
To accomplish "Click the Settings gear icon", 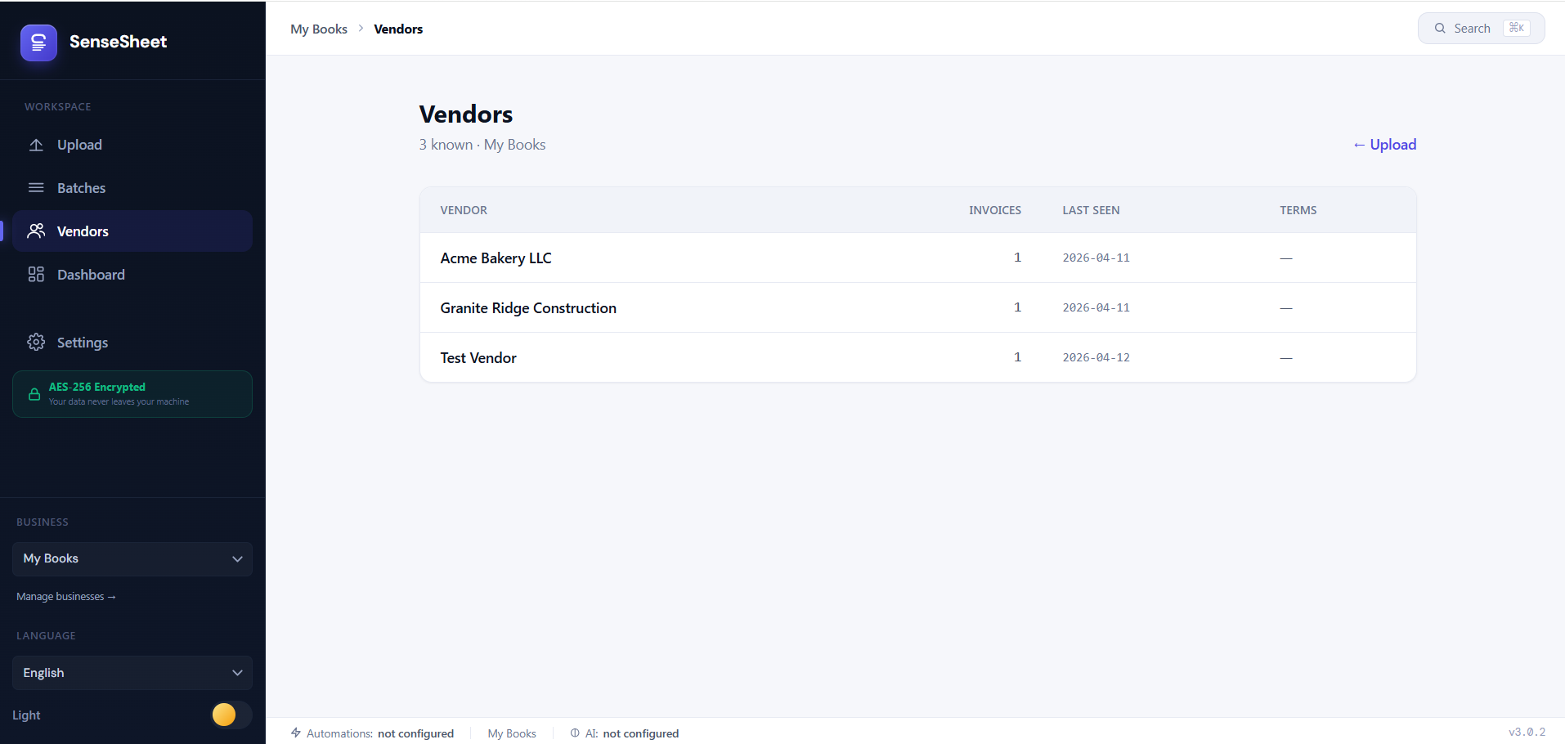I will (36, 342).
